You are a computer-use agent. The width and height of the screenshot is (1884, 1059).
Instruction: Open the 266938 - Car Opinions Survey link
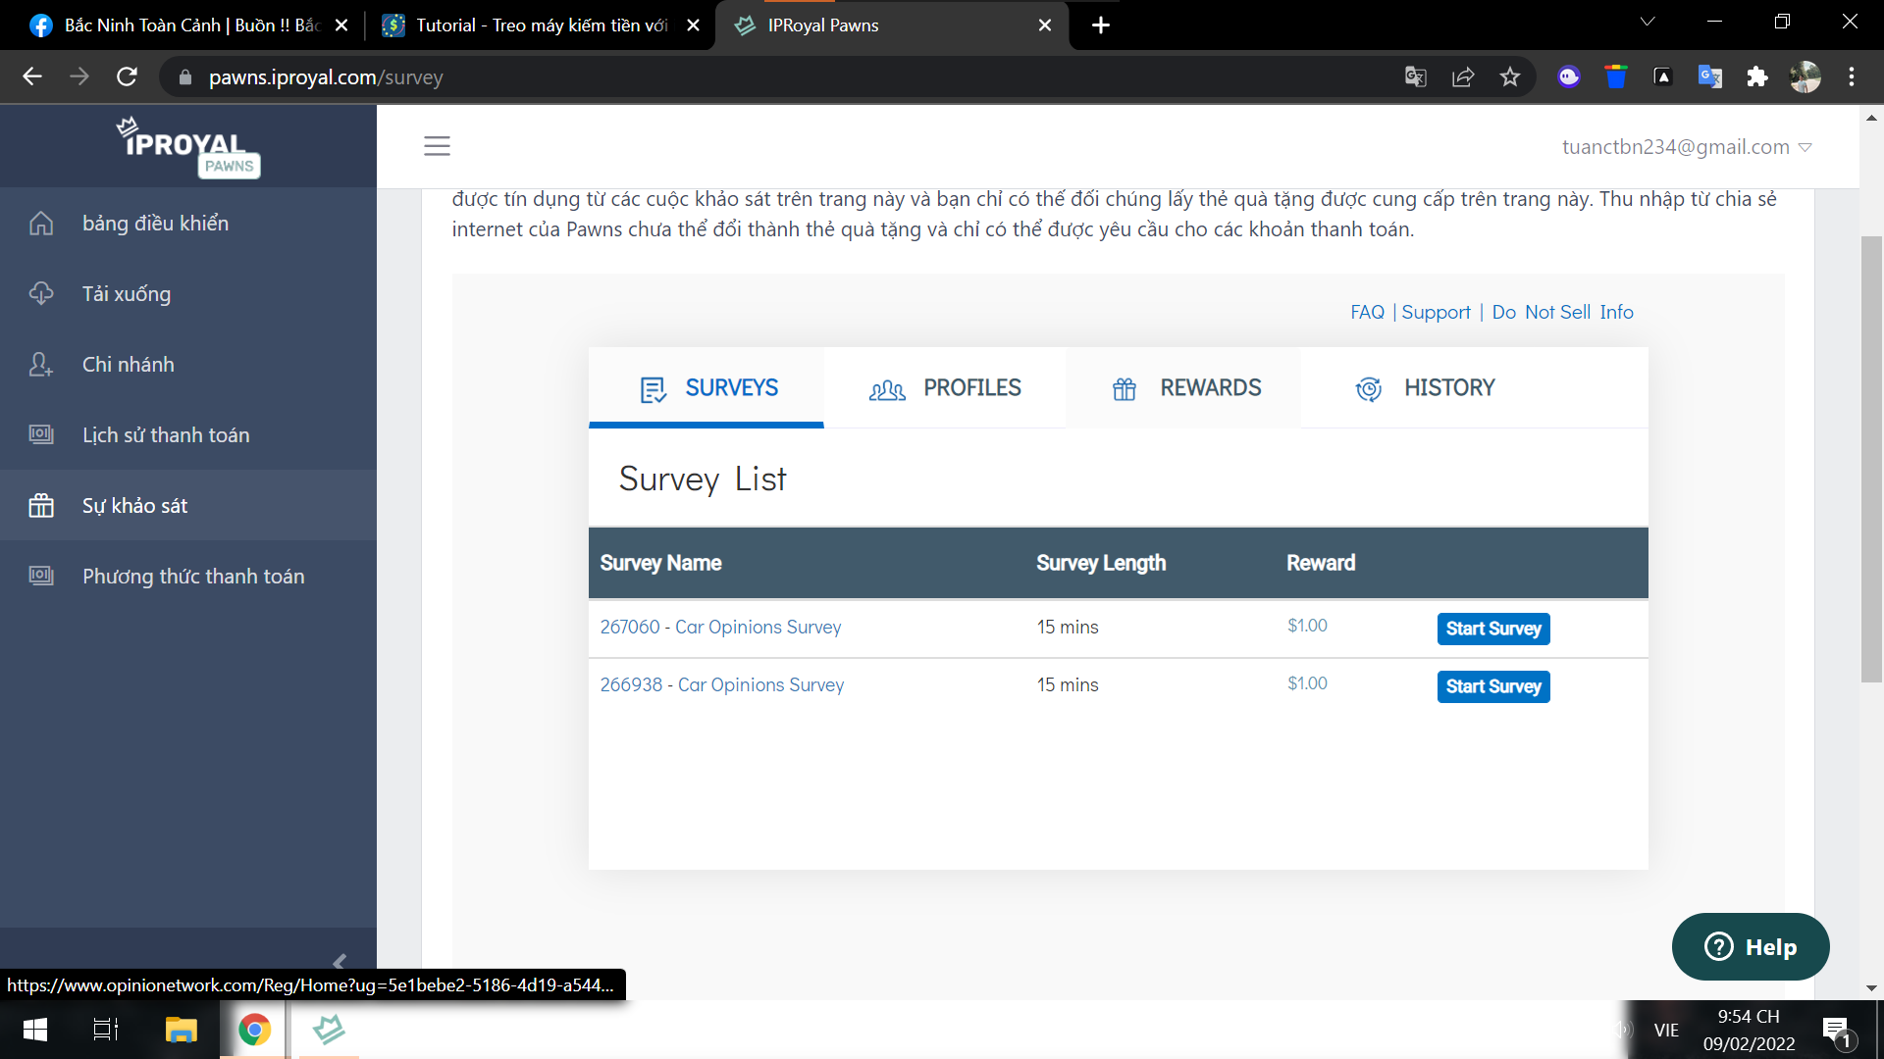721,685
